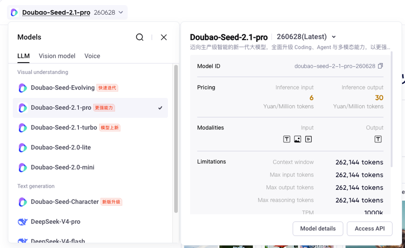Click the 模型上新 tag badge
Image resolution: width=405 pixels, height=248 pixels.
click(110, 128)
